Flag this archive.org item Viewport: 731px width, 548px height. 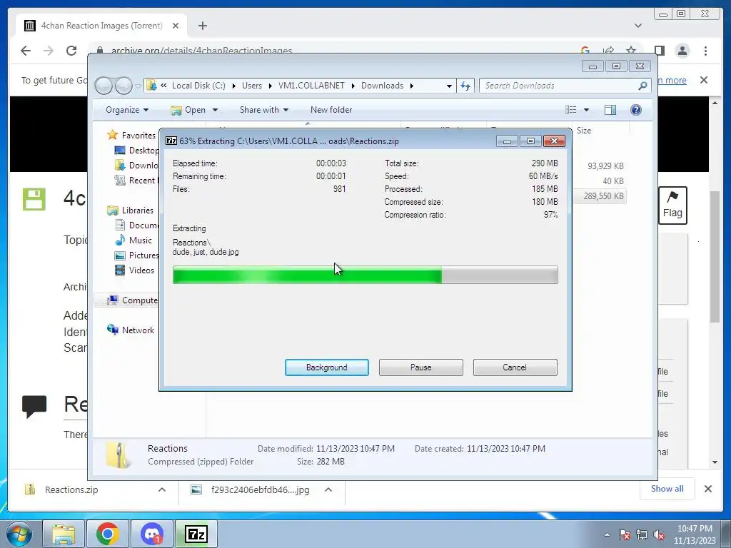[672, 205]
